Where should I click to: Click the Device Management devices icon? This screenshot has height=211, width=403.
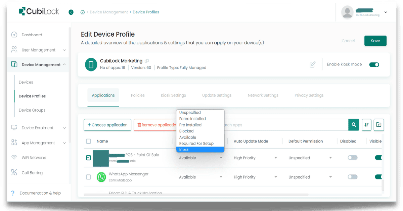14,65
